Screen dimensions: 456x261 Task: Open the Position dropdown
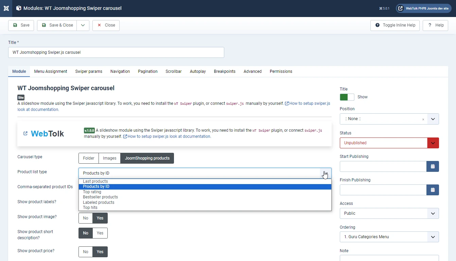(433, 119)
